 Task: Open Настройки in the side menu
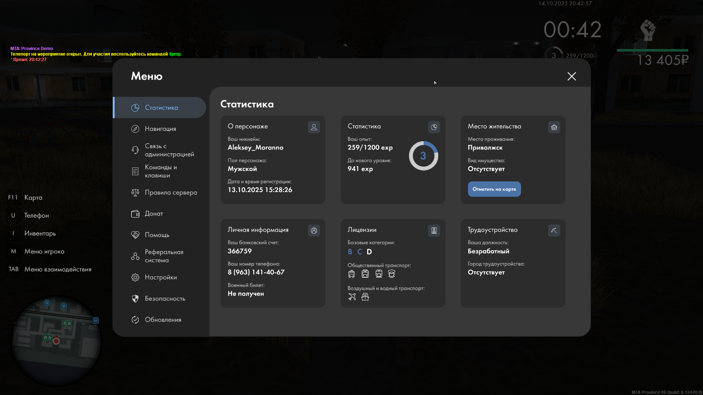[160, 277]
